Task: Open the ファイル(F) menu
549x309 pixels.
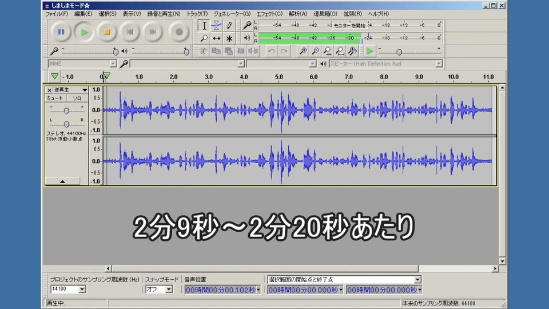Action: click(x=57, y=14)
